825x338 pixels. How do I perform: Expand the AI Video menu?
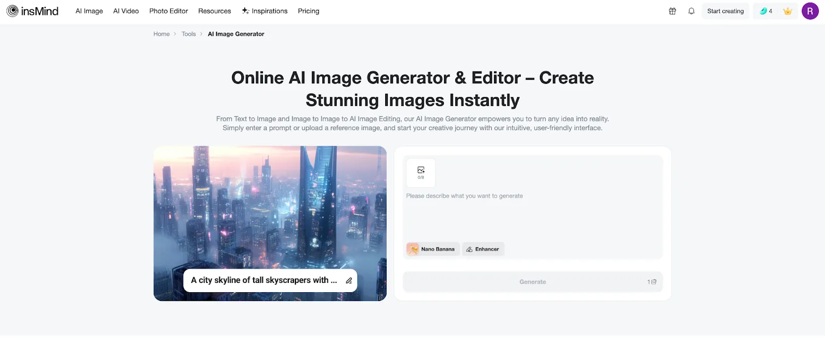click(126, 11)
